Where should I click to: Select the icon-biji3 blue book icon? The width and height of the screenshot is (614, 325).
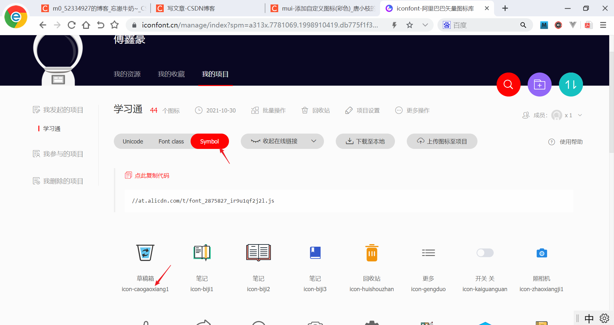tap(315, 252)
